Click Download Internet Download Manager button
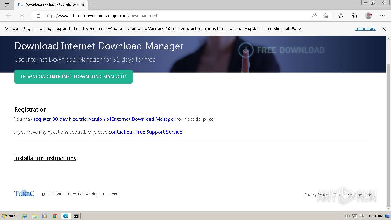 pyautogui.click(x=73, y=77)
